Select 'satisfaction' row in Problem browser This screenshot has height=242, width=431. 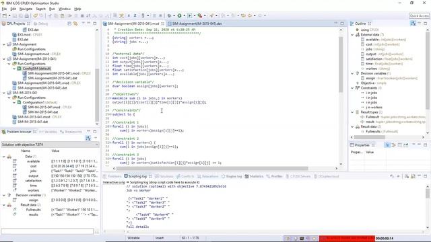50,181
